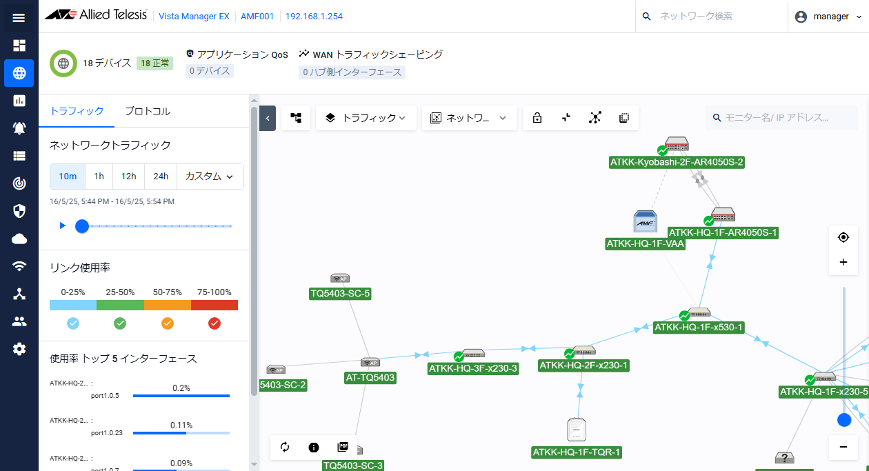Click the globe device status ring icon
The width and height of the screenshot is (869, 471).
tap(63, 63)
